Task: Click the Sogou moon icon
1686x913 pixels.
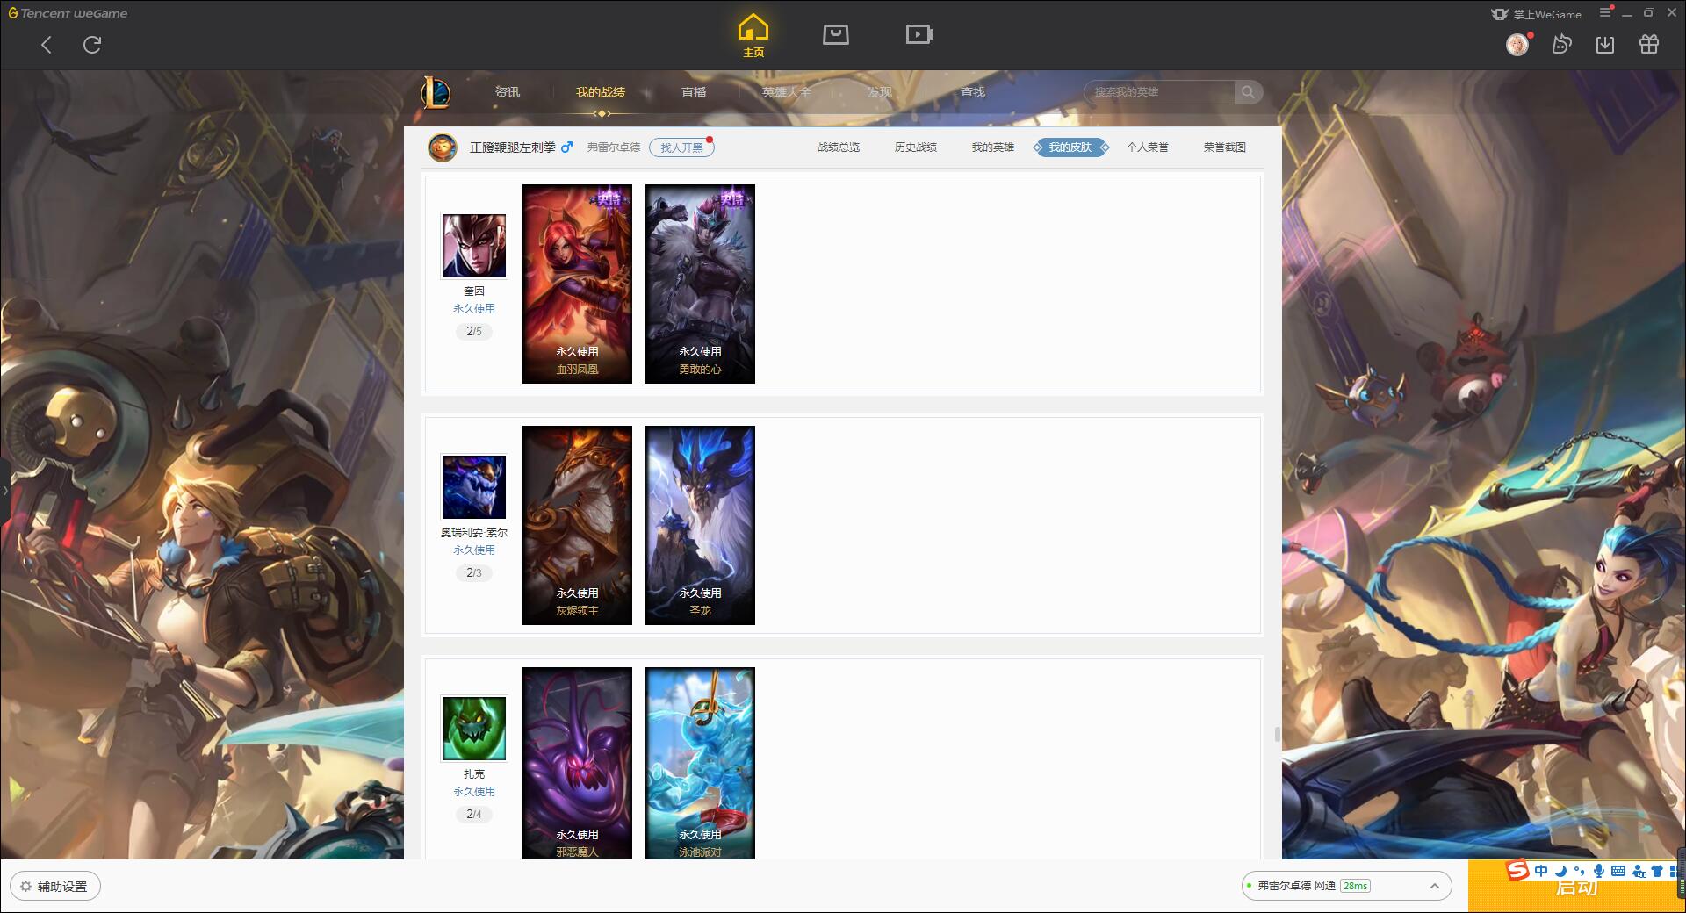Action: (x=1560, y=871)
